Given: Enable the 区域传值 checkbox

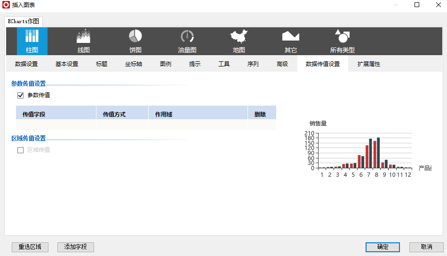Looking at the screenshot, I should tap(20, 150).
